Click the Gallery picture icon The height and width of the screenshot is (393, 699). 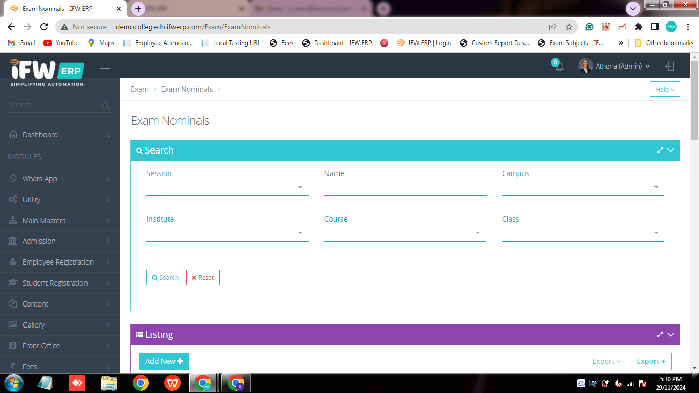13,325
